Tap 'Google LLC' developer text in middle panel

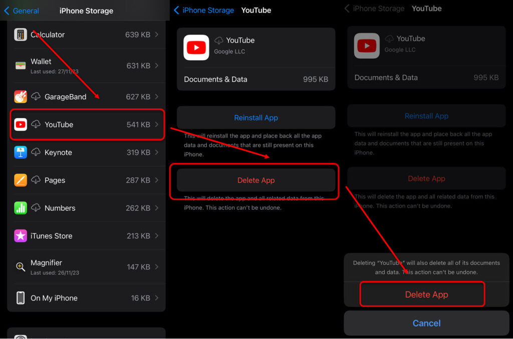(229, 51)
